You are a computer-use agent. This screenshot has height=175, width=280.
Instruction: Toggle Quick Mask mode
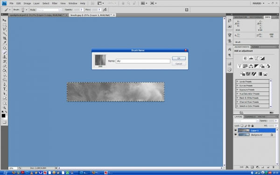(x=4, y=122)
